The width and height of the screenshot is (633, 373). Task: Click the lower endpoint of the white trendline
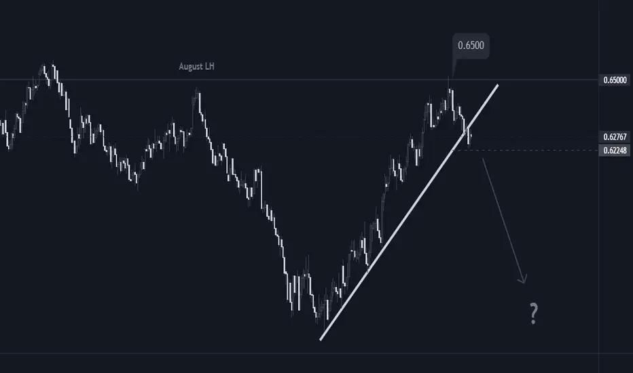pyautogui.click(x=321, y=340)
